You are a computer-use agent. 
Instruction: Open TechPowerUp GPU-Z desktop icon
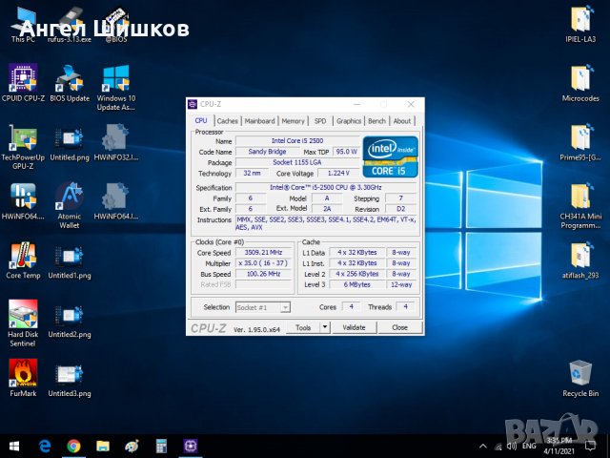coord(23,147)
